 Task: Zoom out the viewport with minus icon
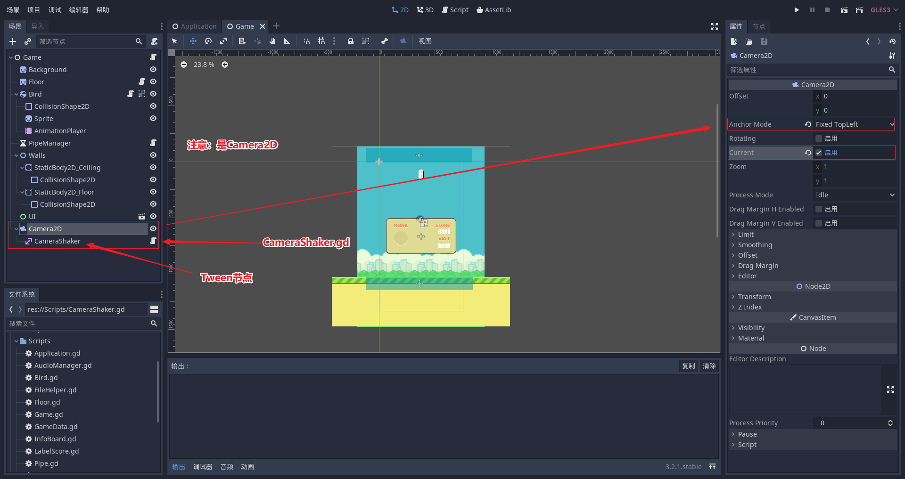(184, 65)
